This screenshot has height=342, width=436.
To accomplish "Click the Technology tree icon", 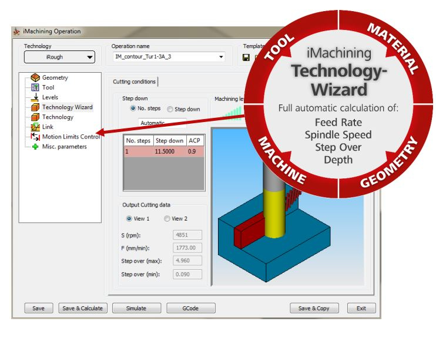I will pyautogui.click(x=35, y=117).
